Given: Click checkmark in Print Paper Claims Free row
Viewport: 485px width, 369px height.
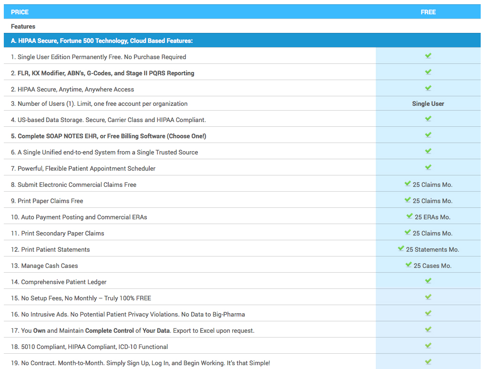Looking at the screenshot, I should pyautogui.click(x=408, y=200).
